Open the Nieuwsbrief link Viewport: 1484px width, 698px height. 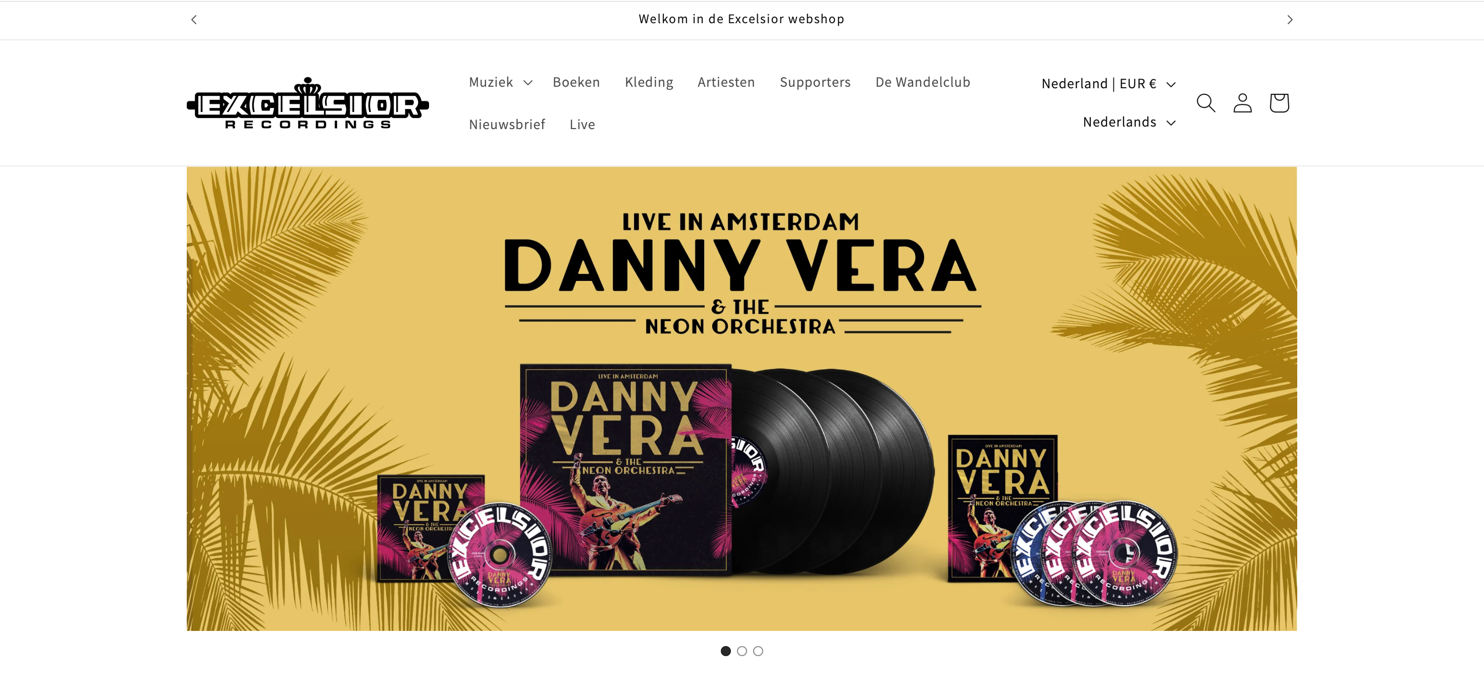(507, 124)
